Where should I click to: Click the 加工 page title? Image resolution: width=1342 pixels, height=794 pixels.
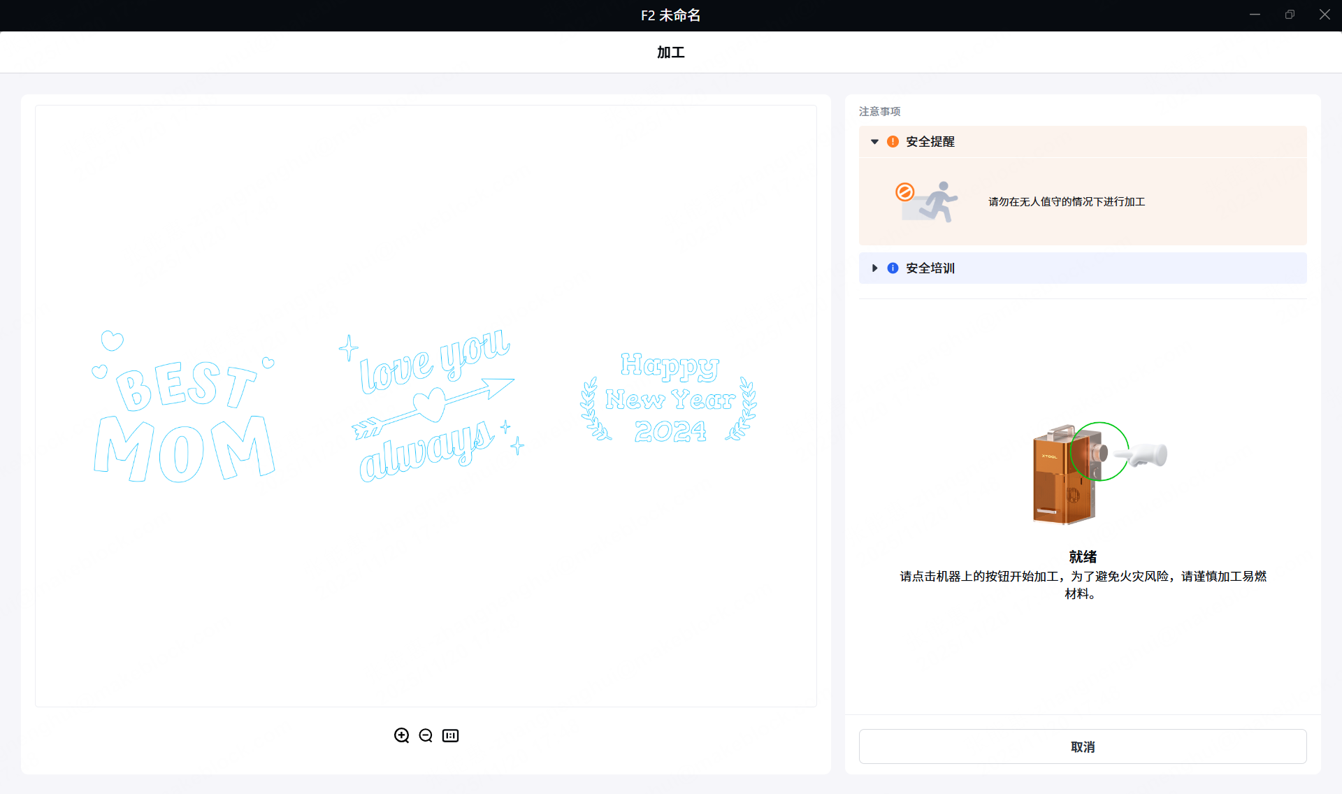click(x=670, y=52)
